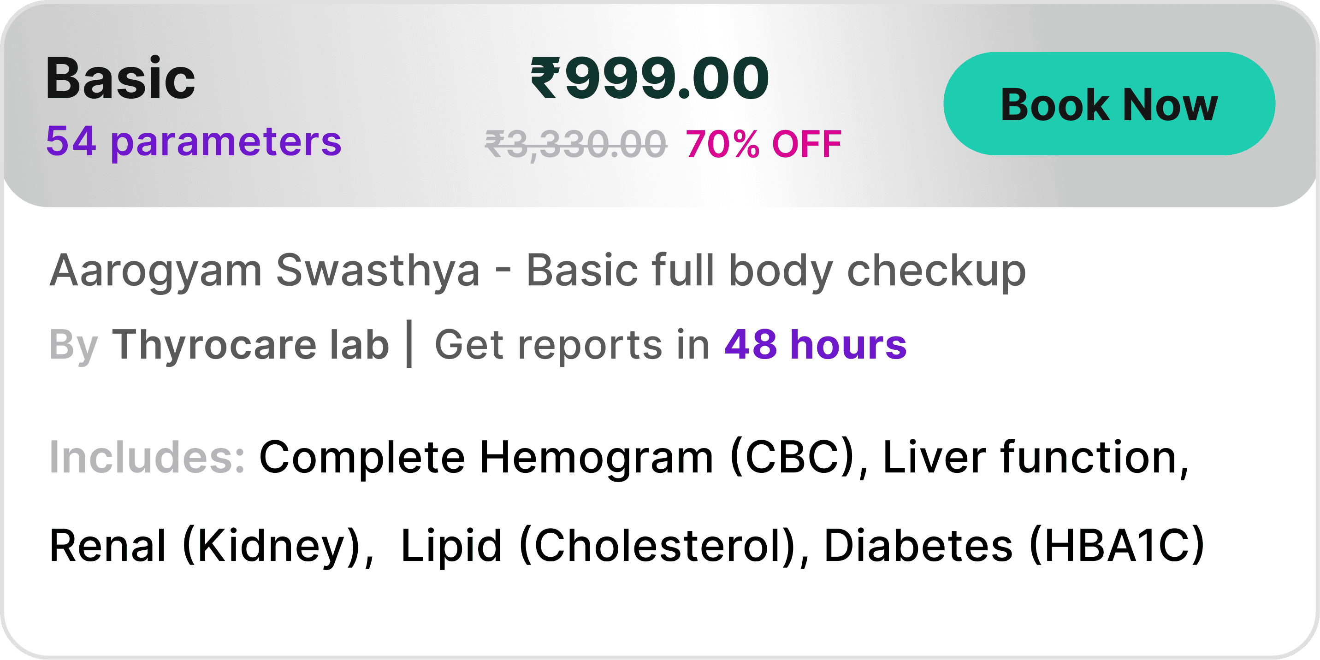Open the 54 parameters link
The height and width of the screenshot is (660, 1320).
click(x=193, y=141)
